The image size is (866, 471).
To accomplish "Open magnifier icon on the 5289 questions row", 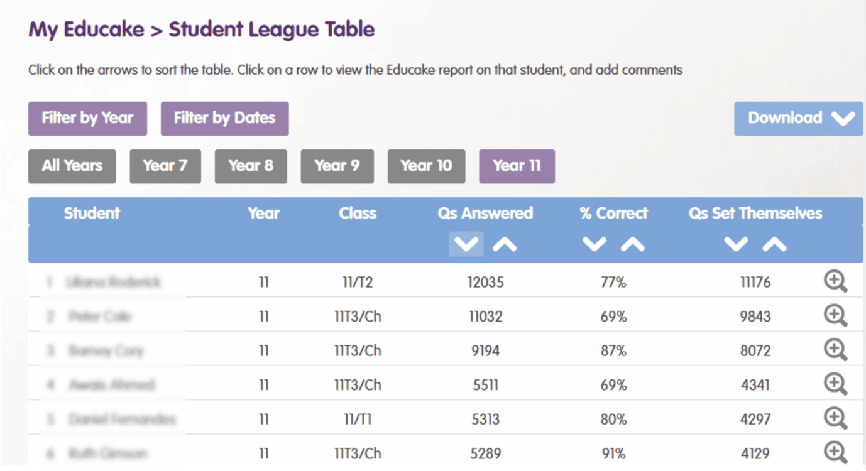I will click(835, 452).
